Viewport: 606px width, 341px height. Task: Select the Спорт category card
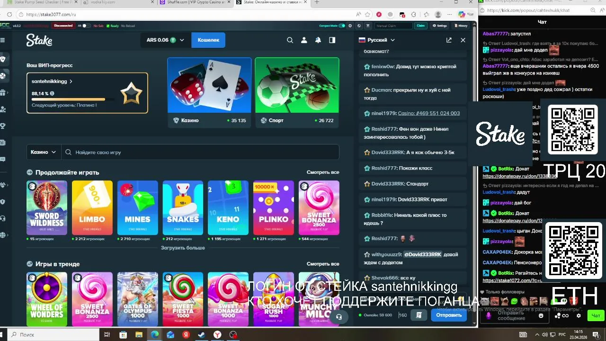[x=297, y=92]
